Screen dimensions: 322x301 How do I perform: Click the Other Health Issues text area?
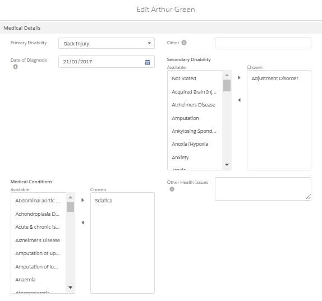263,189
